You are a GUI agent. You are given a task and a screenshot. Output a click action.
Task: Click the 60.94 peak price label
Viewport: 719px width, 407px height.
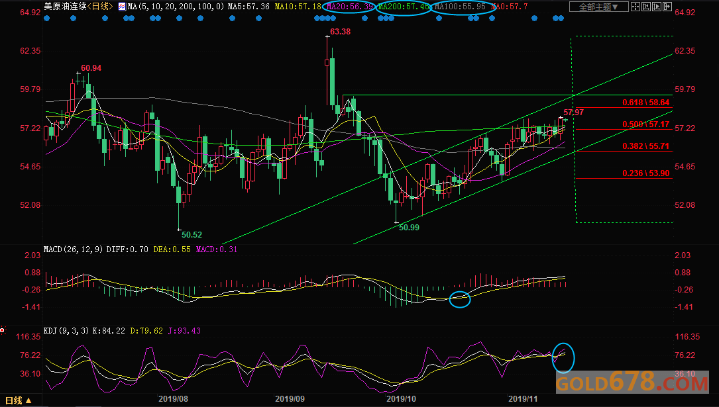pos(91,68)
